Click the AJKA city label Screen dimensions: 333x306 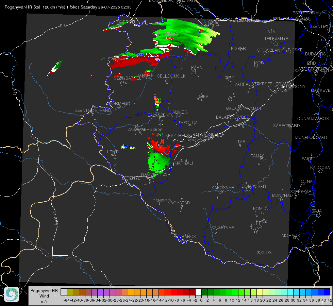tap(203, 96)
